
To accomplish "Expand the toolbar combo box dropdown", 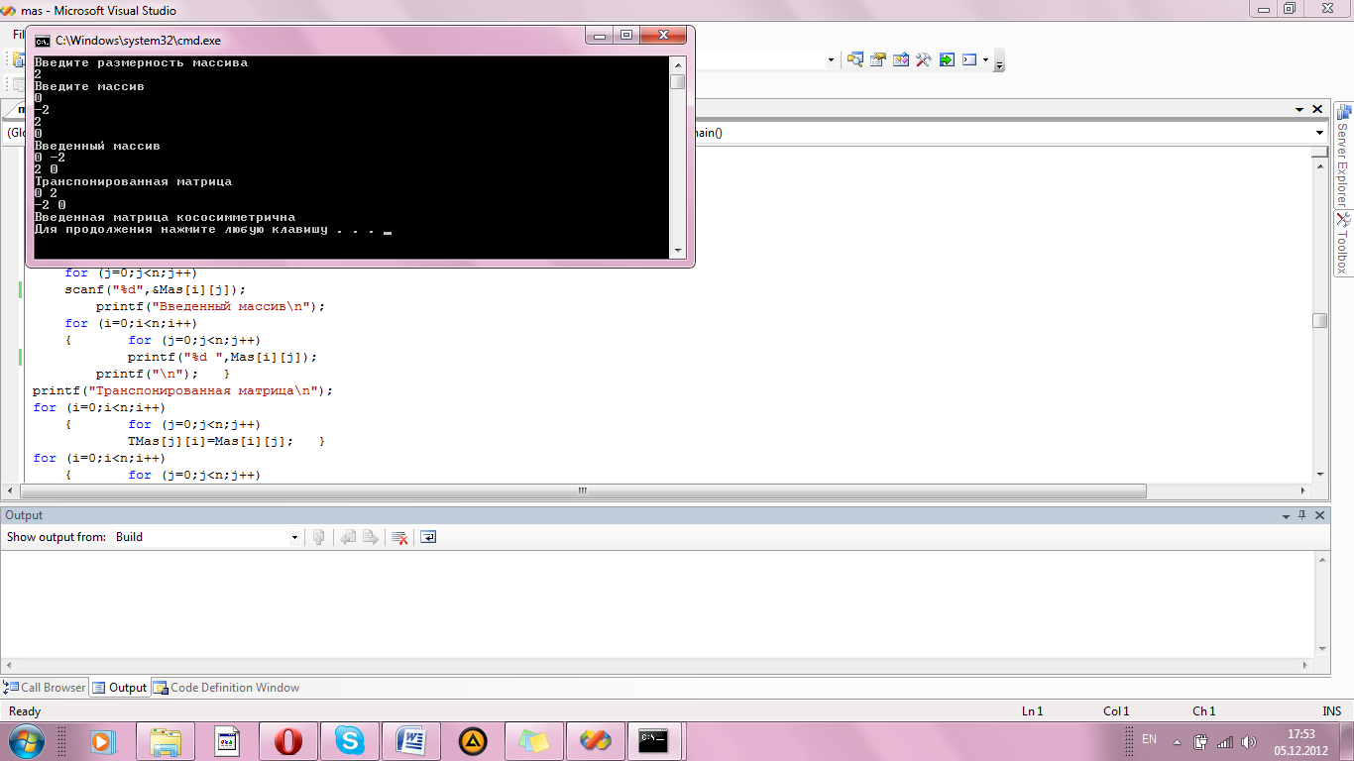I will pos(831,60).
